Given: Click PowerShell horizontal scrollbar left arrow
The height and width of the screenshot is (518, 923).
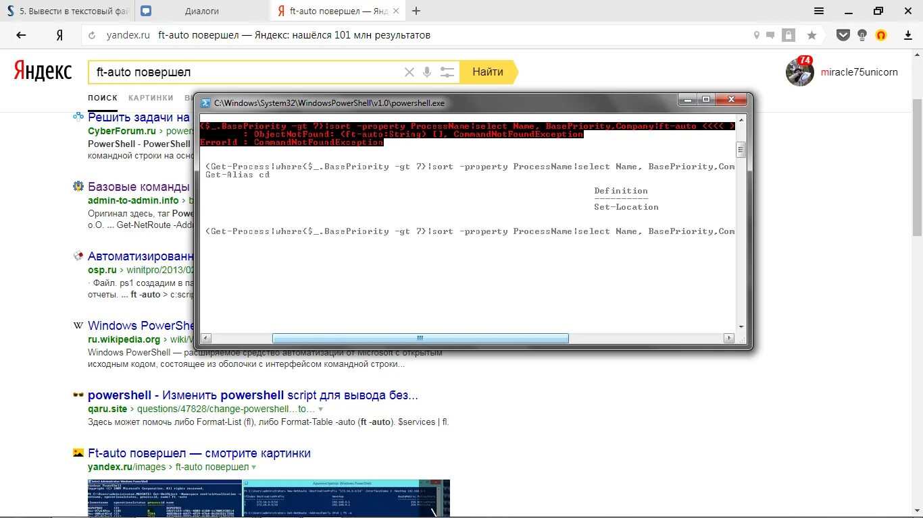Looking at the screenshot, I should point(206,338).
